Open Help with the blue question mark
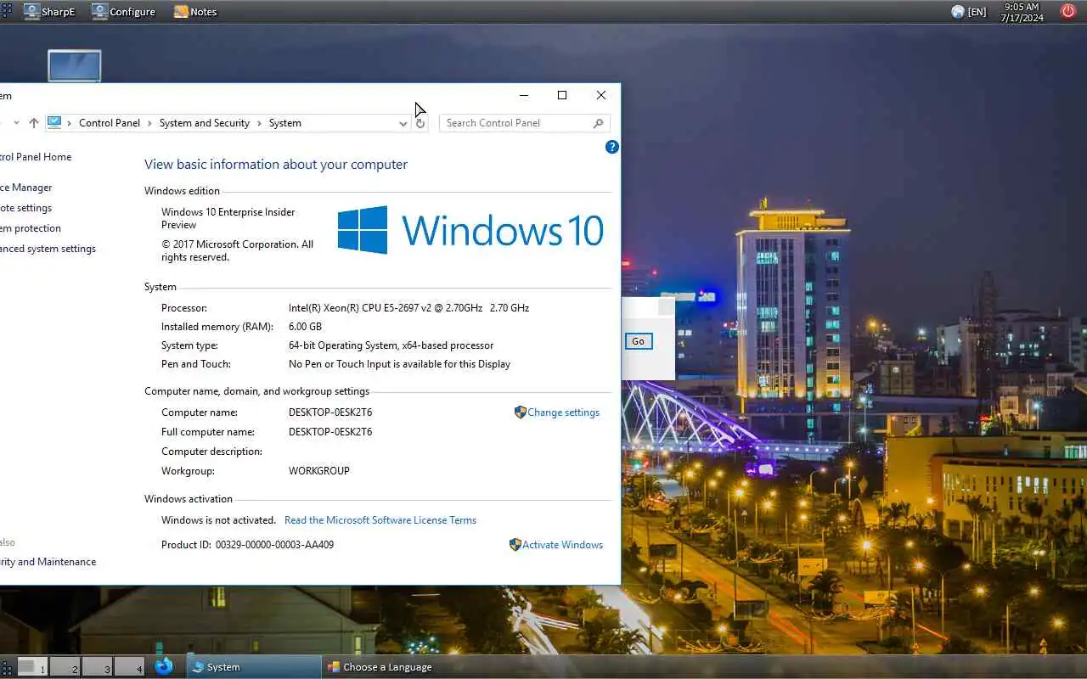Viewport: 1087px width, 679px height. click(612, 147)
